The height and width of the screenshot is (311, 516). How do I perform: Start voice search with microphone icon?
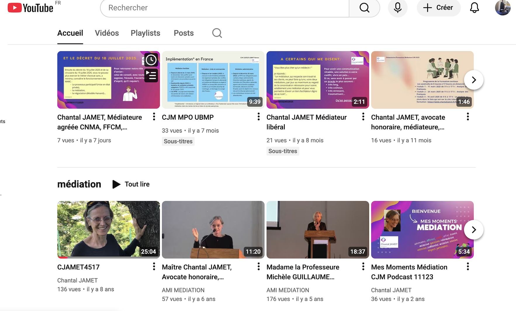coord(397,8)
